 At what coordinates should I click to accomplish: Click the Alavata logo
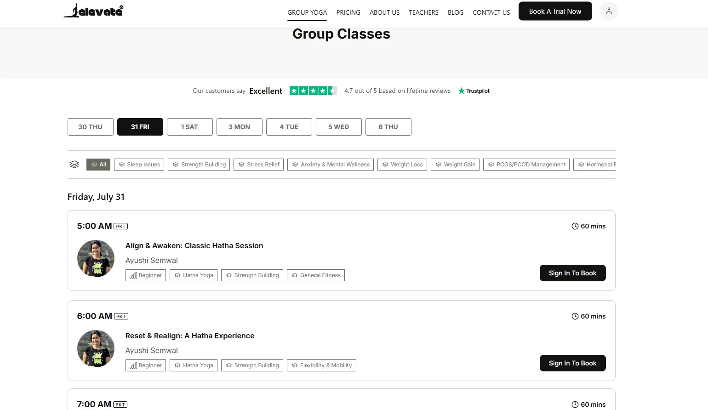93,11
